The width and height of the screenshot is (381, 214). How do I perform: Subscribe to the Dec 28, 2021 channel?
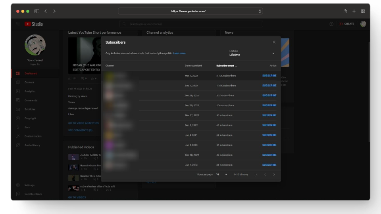click(269, 96)
